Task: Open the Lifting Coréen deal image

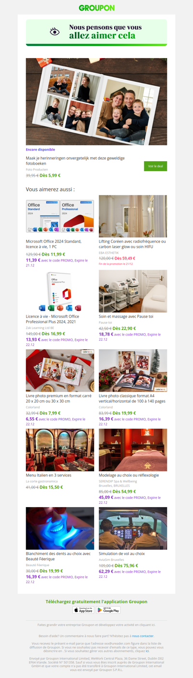Action: (x=133, y=216)
